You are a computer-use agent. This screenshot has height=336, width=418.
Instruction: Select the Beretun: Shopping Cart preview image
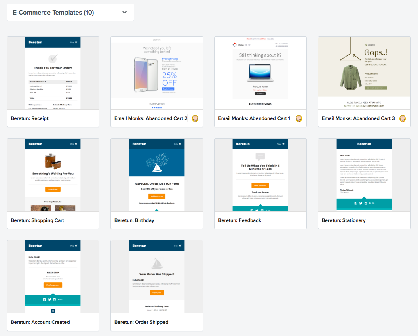pos(53,174)
